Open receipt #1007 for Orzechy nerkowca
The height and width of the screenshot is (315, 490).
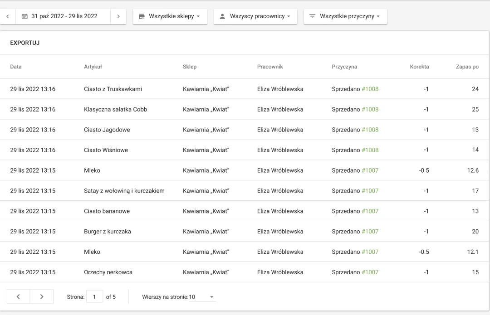[x=370, y=272]
